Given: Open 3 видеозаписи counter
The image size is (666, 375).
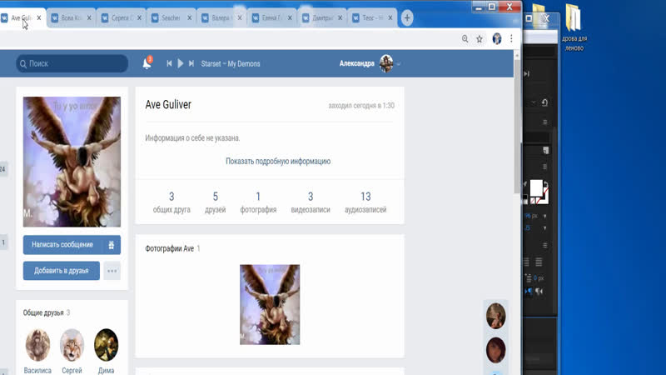Looking at the screenshot, I should coord(311,202).
